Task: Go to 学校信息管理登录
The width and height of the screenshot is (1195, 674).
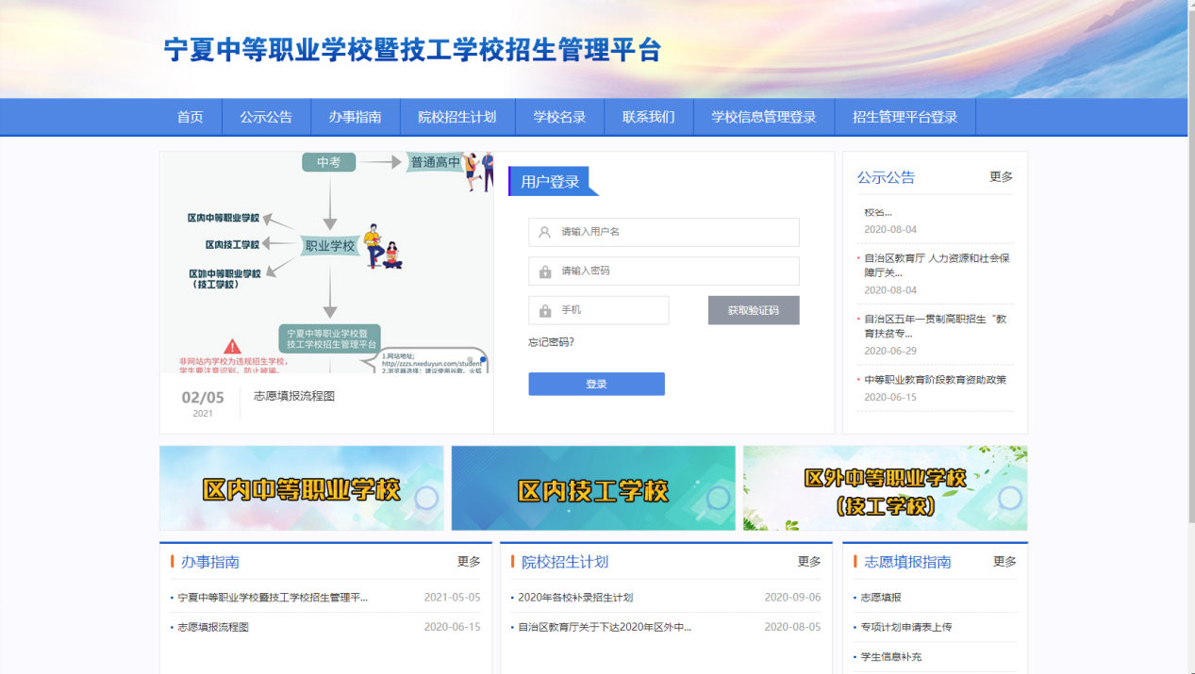Action: point(764,117)
